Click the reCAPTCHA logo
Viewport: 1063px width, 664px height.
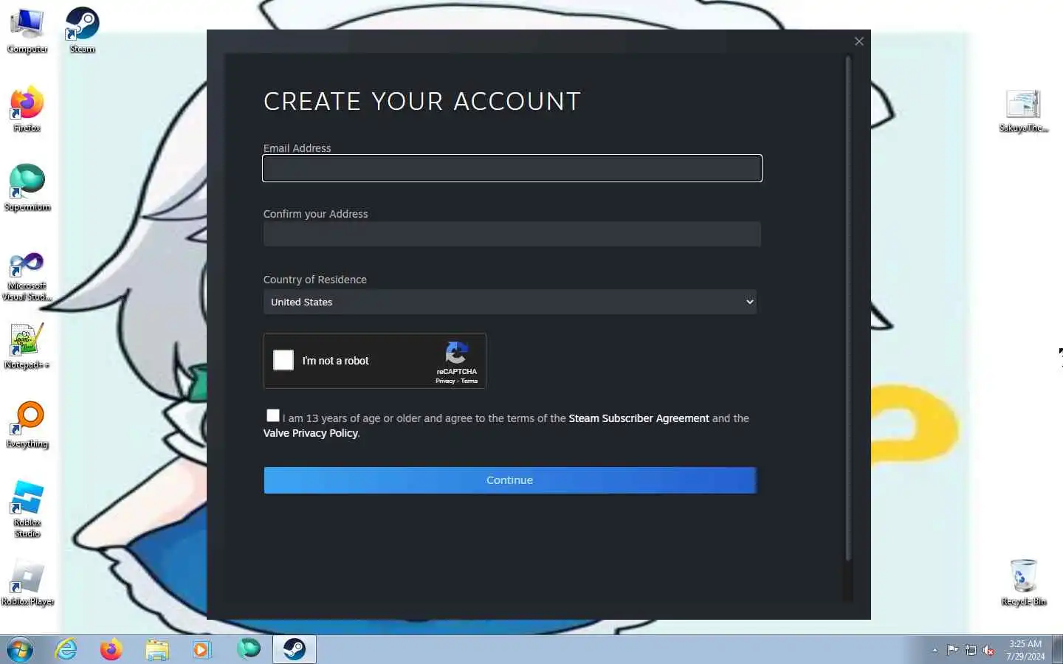(x=456, y=353)
